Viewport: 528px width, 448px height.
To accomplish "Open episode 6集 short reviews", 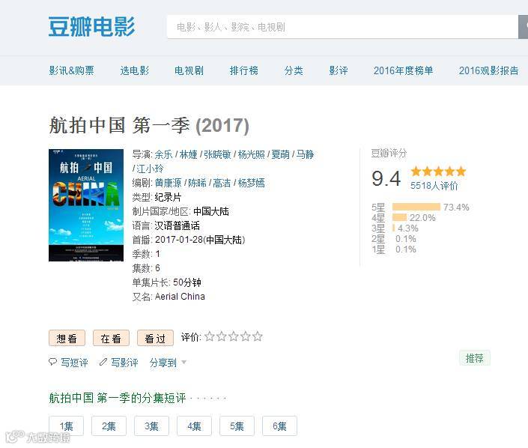I will point(279,426).
